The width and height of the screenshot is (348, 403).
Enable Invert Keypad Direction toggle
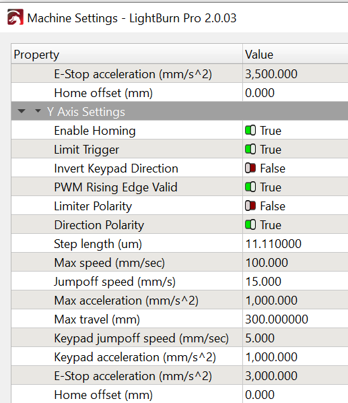[x=250, y=168]
